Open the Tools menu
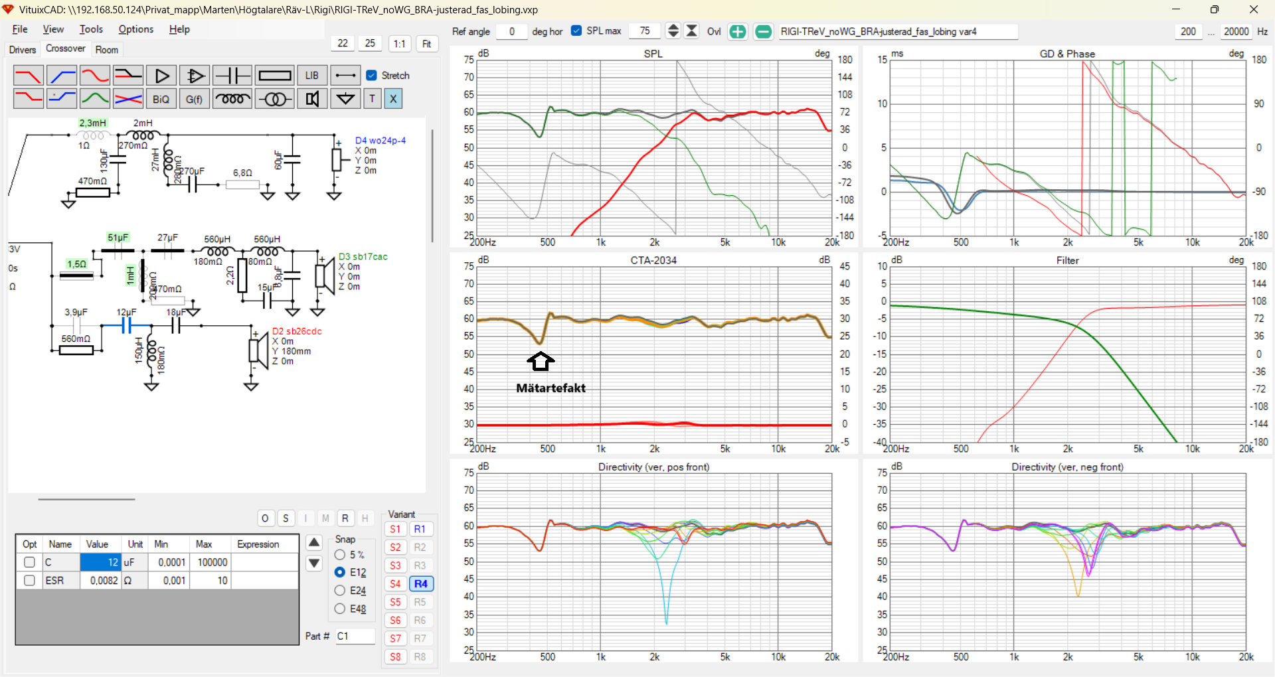 pyautogui.click(x=91, y=29)
